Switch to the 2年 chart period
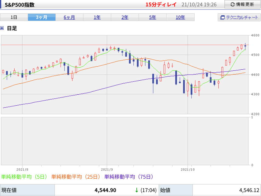The image size is (261, 196). click(125, 17)
